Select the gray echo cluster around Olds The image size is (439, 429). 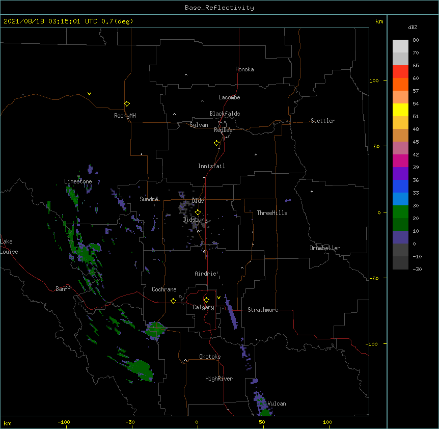[186, 206]
